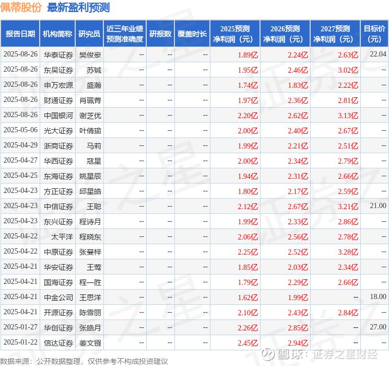Click analyst name 程晓东
The height and width of the screenshot is (366, 389).
click(x=90, y=237)
